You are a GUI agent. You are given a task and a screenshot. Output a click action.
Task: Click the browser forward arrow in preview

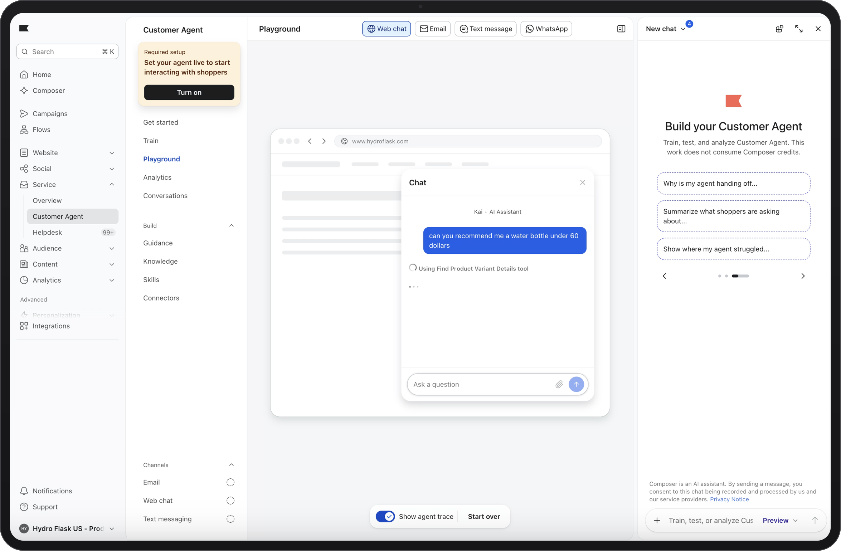[324, 141]
